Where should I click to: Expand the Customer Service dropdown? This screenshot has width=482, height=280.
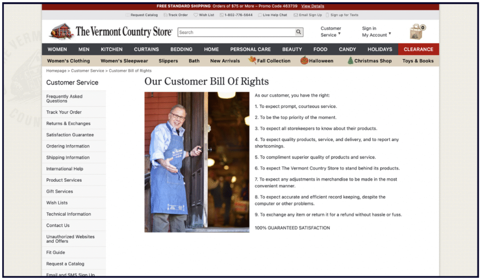tap(331, 32)
